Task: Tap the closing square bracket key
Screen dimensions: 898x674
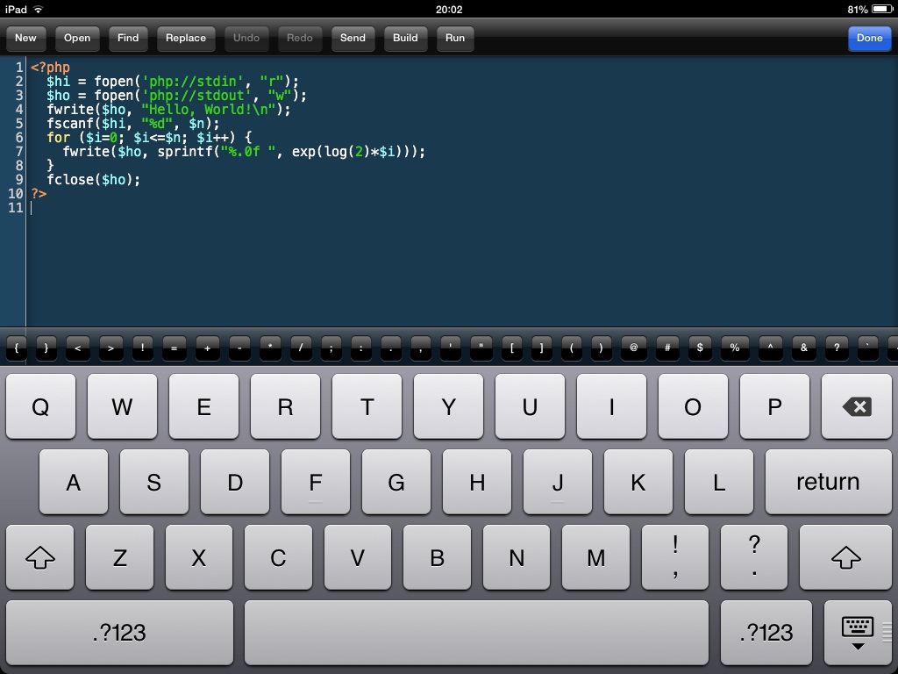Action: [541, 348]
